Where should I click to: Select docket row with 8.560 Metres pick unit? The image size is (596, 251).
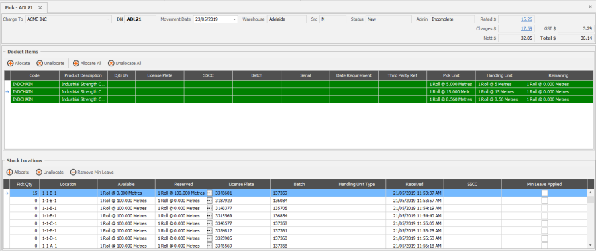tap(301, 99)
